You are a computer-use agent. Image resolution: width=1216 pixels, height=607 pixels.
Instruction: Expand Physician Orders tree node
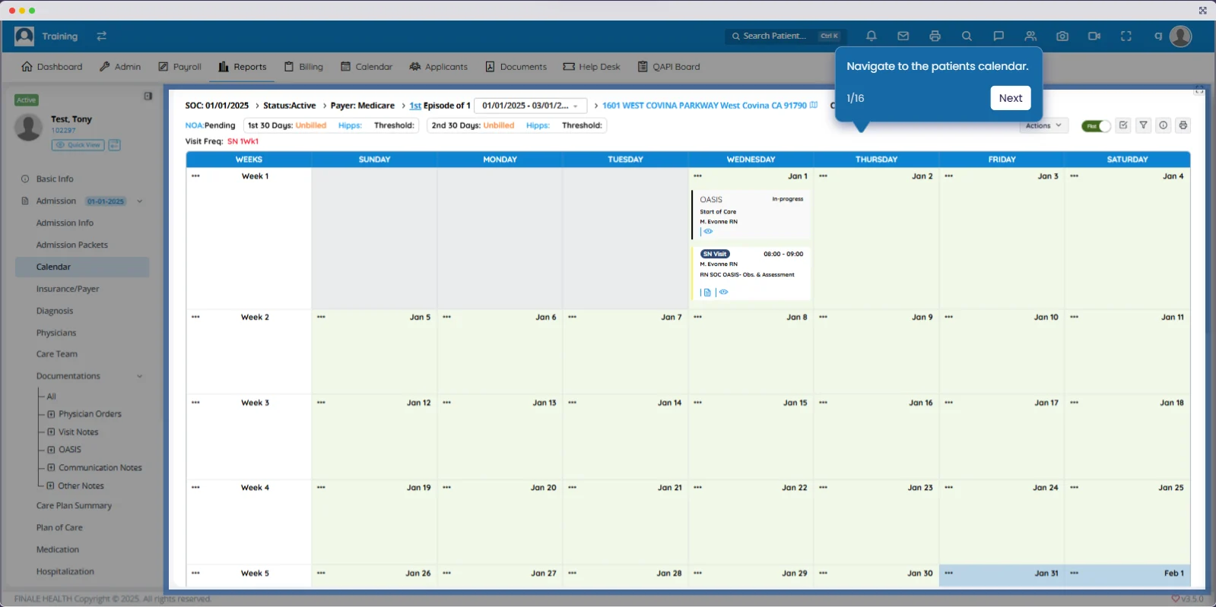point(51,414)
